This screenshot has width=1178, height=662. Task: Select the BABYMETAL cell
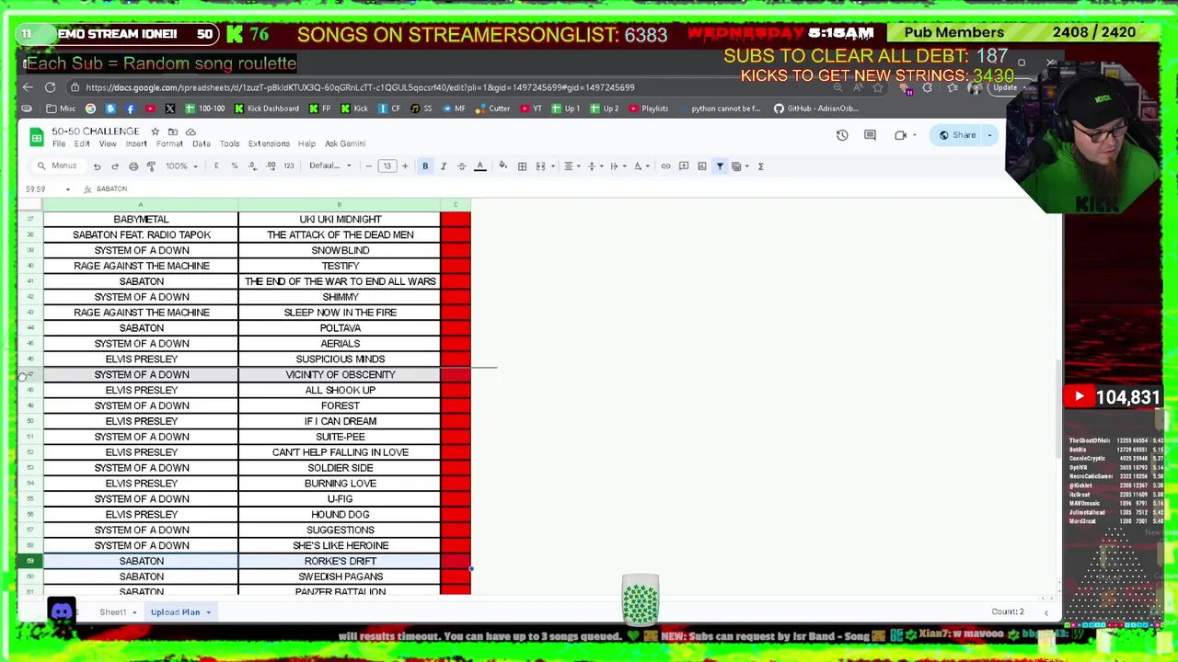coord(141,219)
